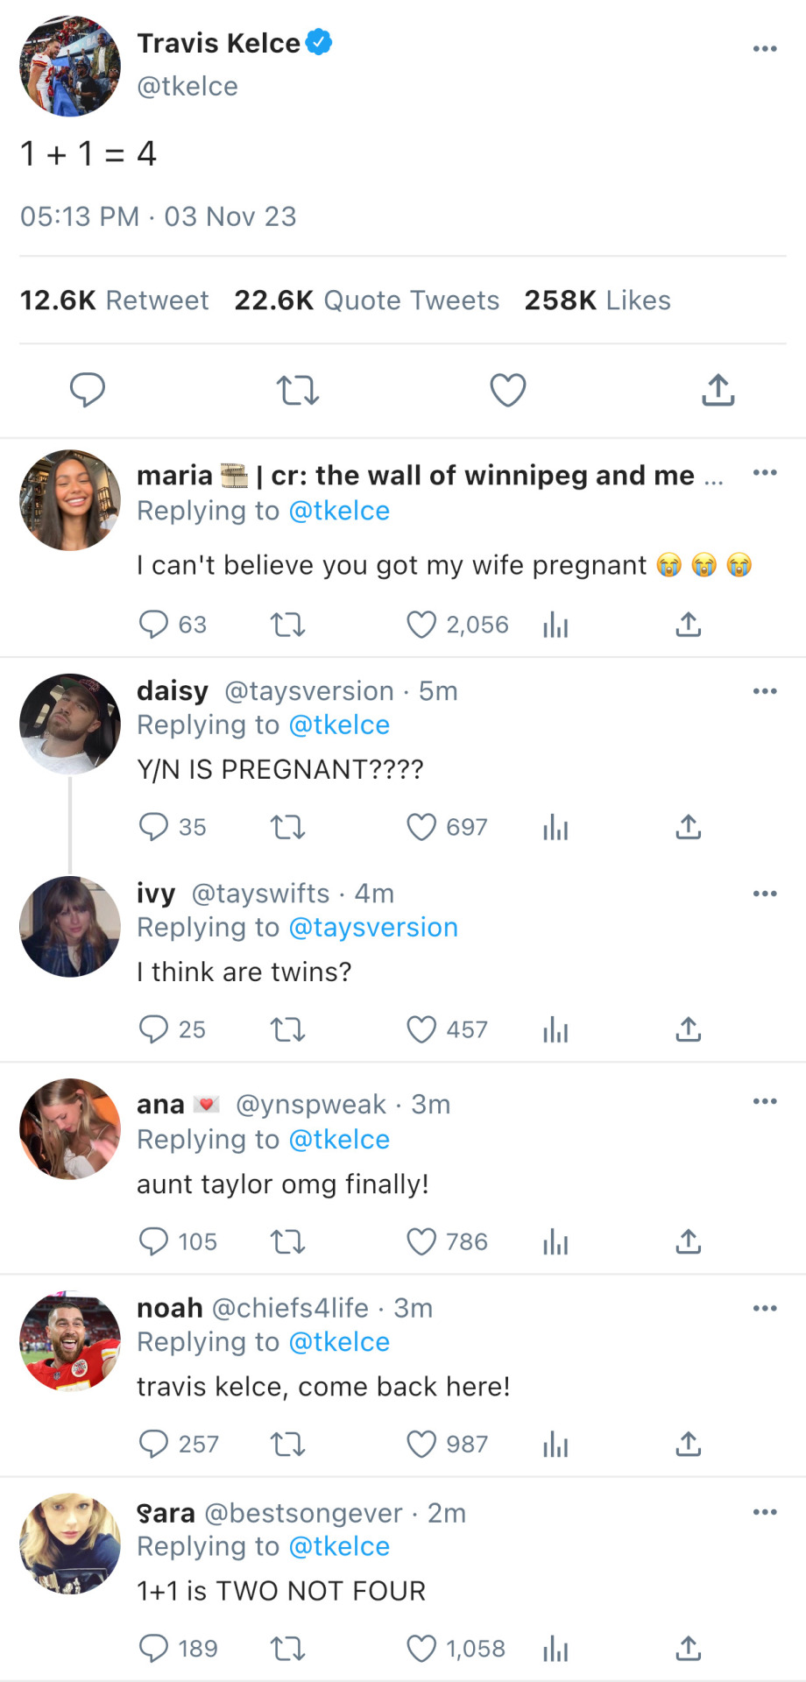Screen dimensions: 806x1682
Task: Retweet the main 1 + 1 = 4 tweet
Action: pyautogui.click(x=298, y=390)
